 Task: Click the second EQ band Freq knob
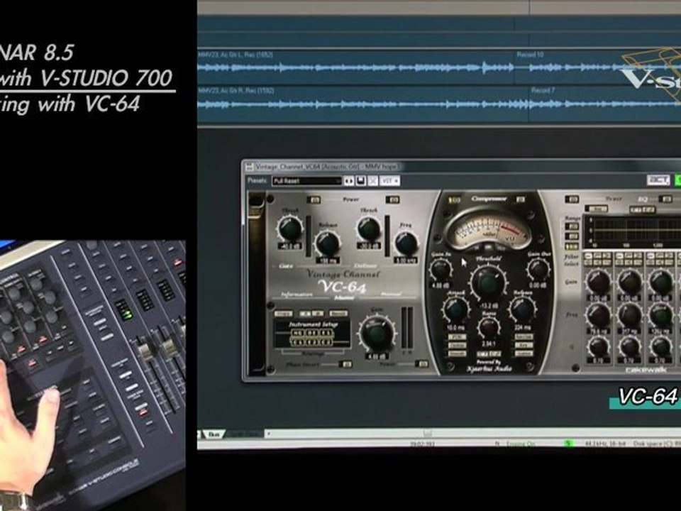click(629, 315)
